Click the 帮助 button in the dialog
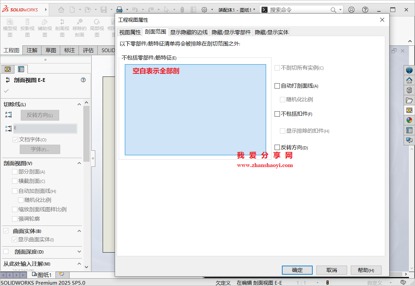 point(366,270)
